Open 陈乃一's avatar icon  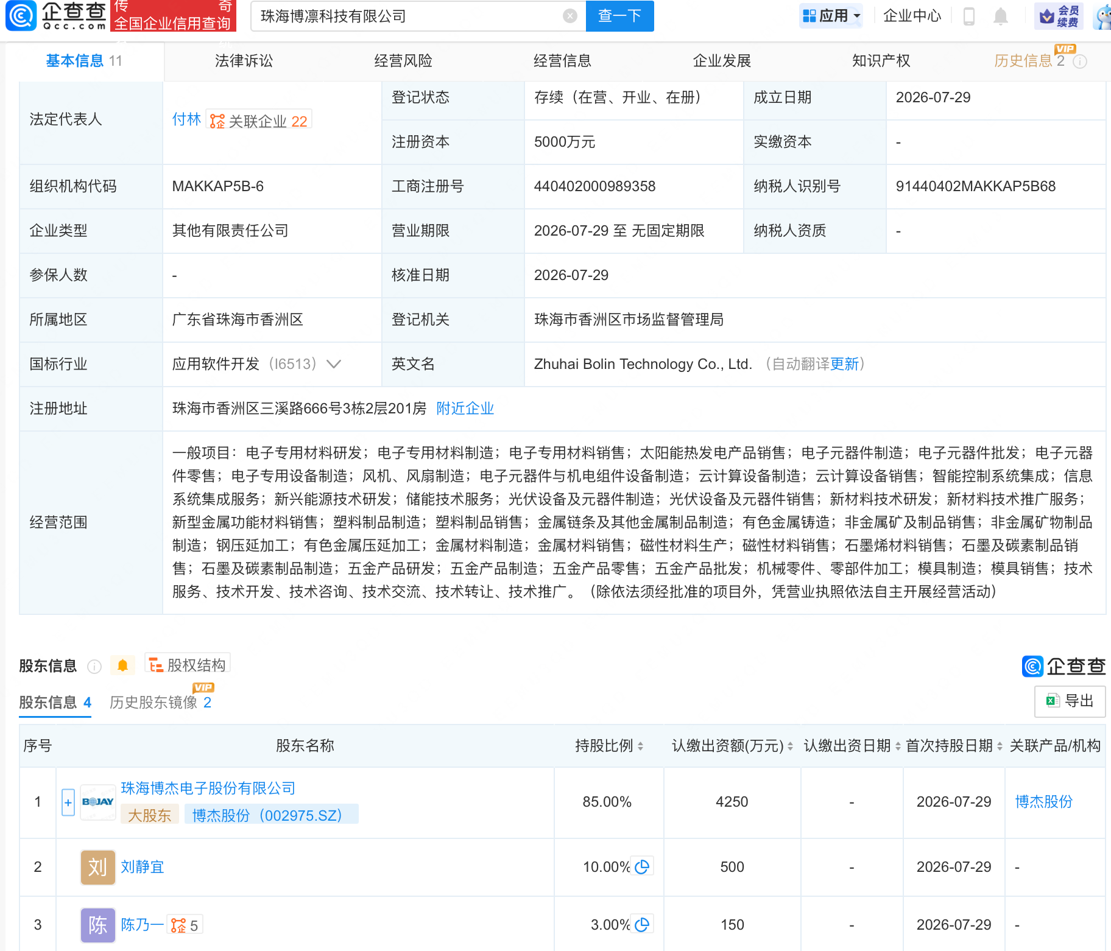coord(98,925)
